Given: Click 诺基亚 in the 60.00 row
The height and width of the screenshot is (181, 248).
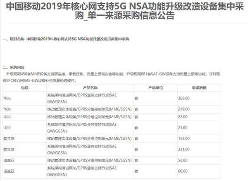Looking at the screenshot, I should pyautogui.click(x=9, y=171).
